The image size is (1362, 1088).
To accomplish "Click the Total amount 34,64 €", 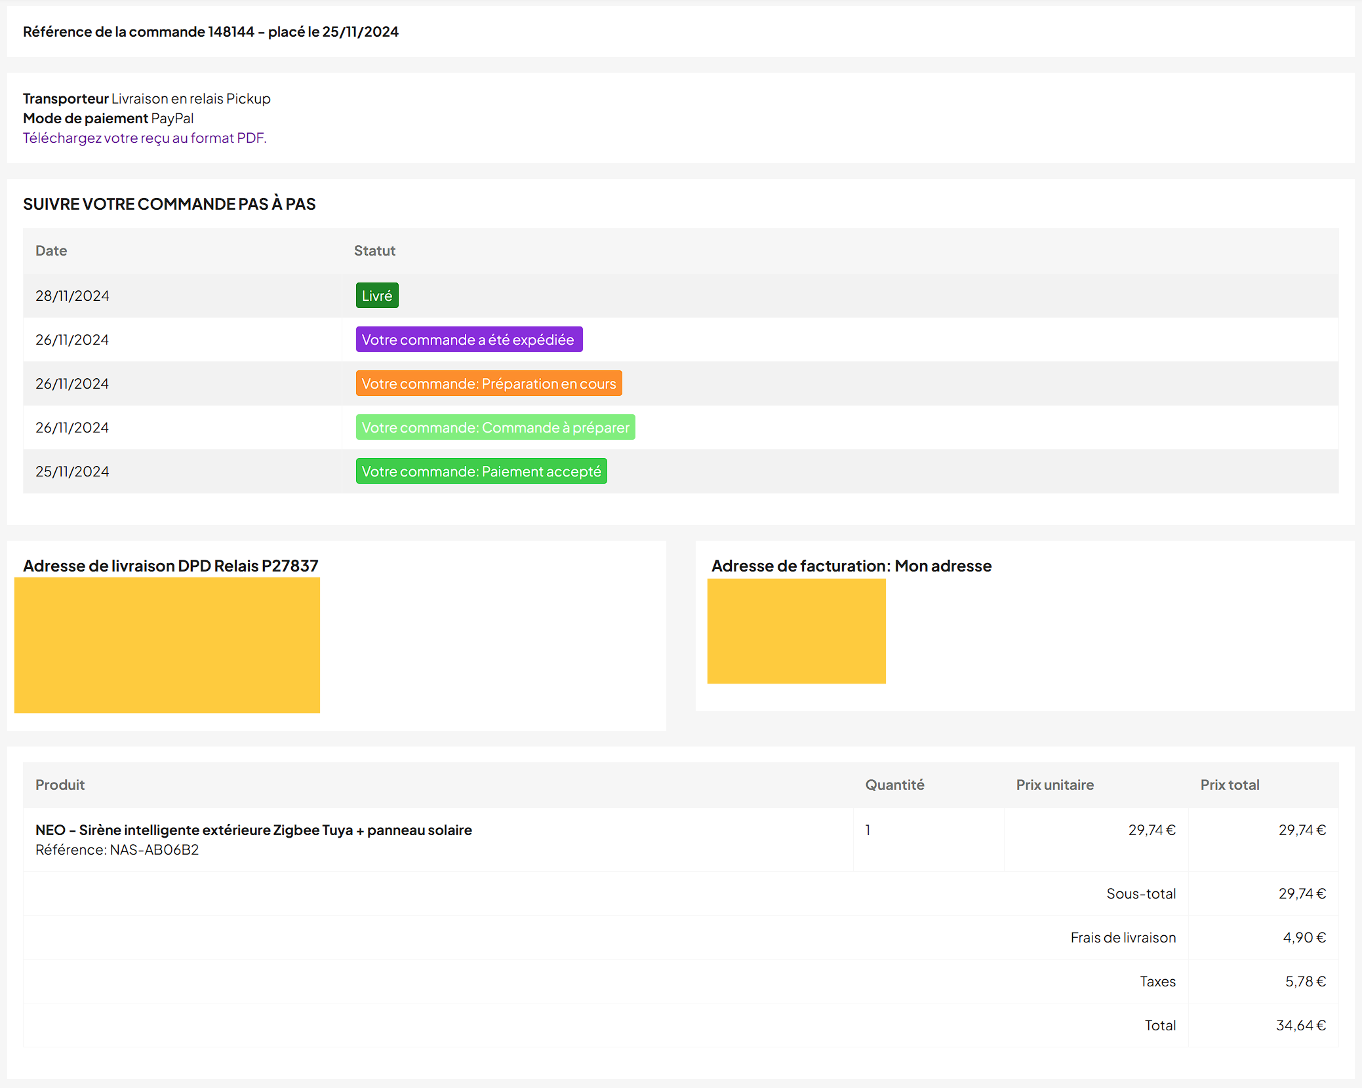I will pos(1300,1025).
